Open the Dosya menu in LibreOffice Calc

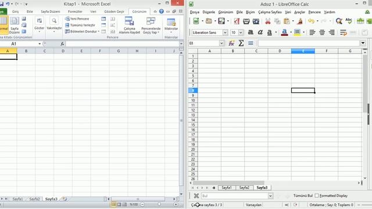(x=195, y=12)
